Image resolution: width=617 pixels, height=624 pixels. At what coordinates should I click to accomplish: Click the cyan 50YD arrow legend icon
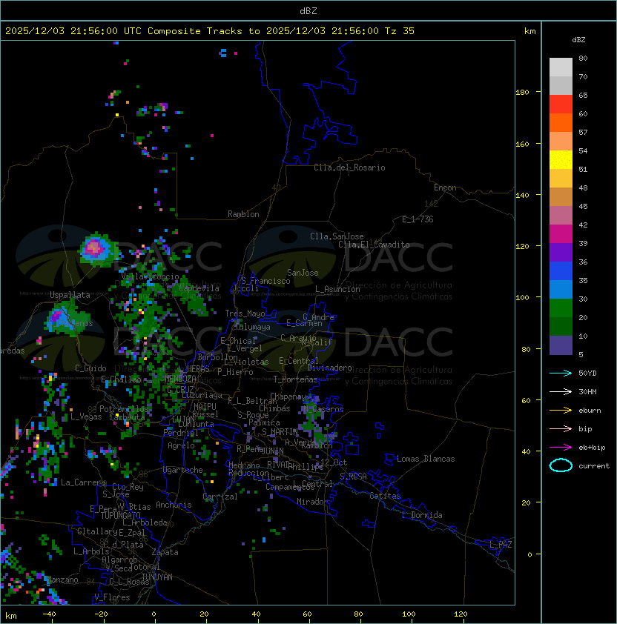[561, 373]
